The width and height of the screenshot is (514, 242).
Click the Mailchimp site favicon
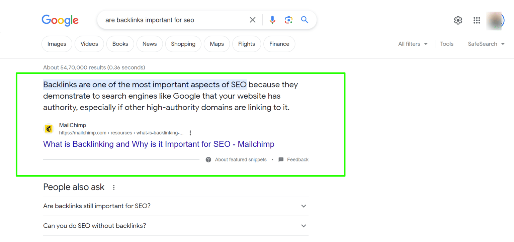[x=49, y=129]
